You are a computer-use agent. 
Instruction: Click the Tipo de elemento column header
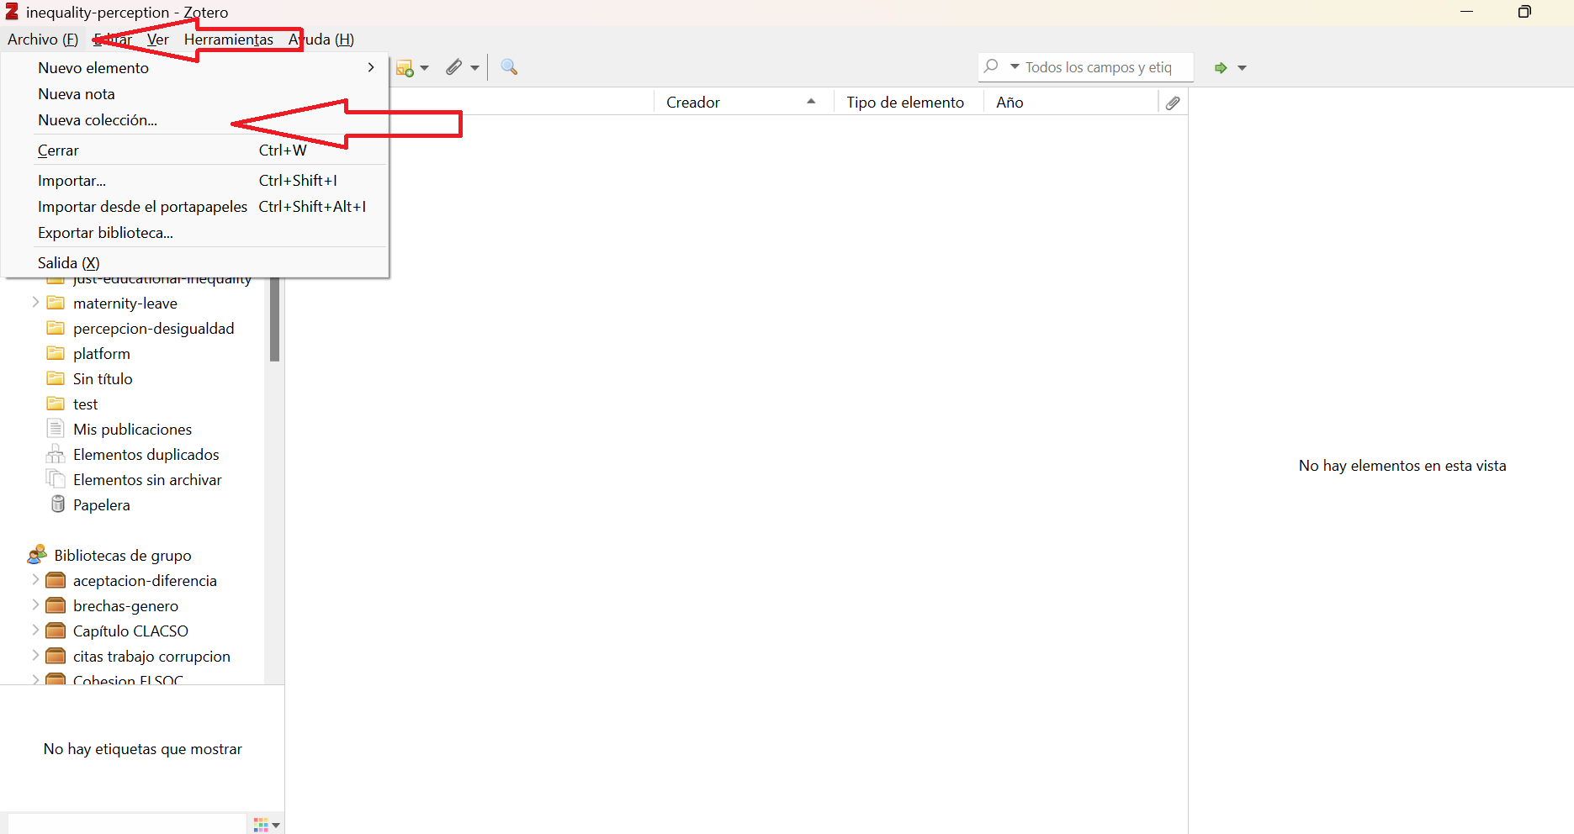[905, 103]
